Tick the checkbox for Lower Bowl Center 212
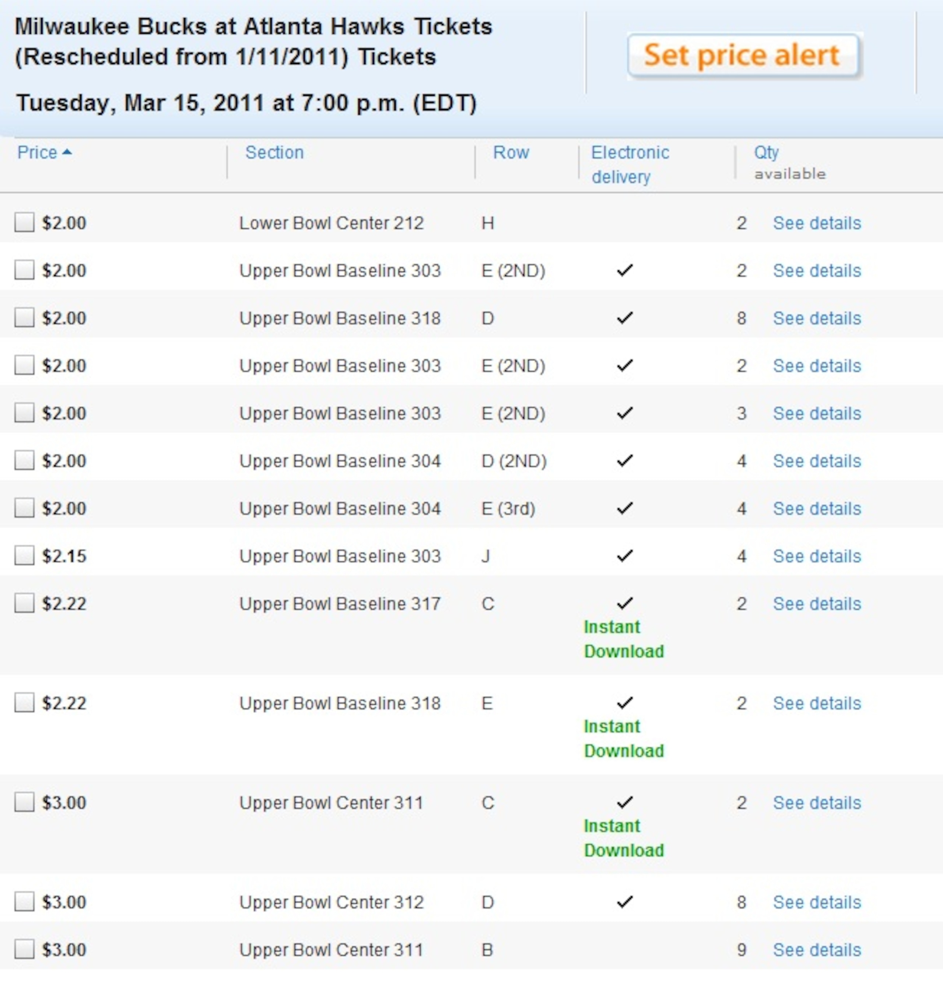 (x=24, y=222)
